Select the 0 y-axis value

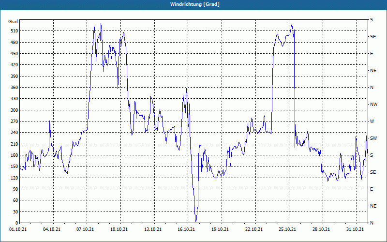(16, 223)
